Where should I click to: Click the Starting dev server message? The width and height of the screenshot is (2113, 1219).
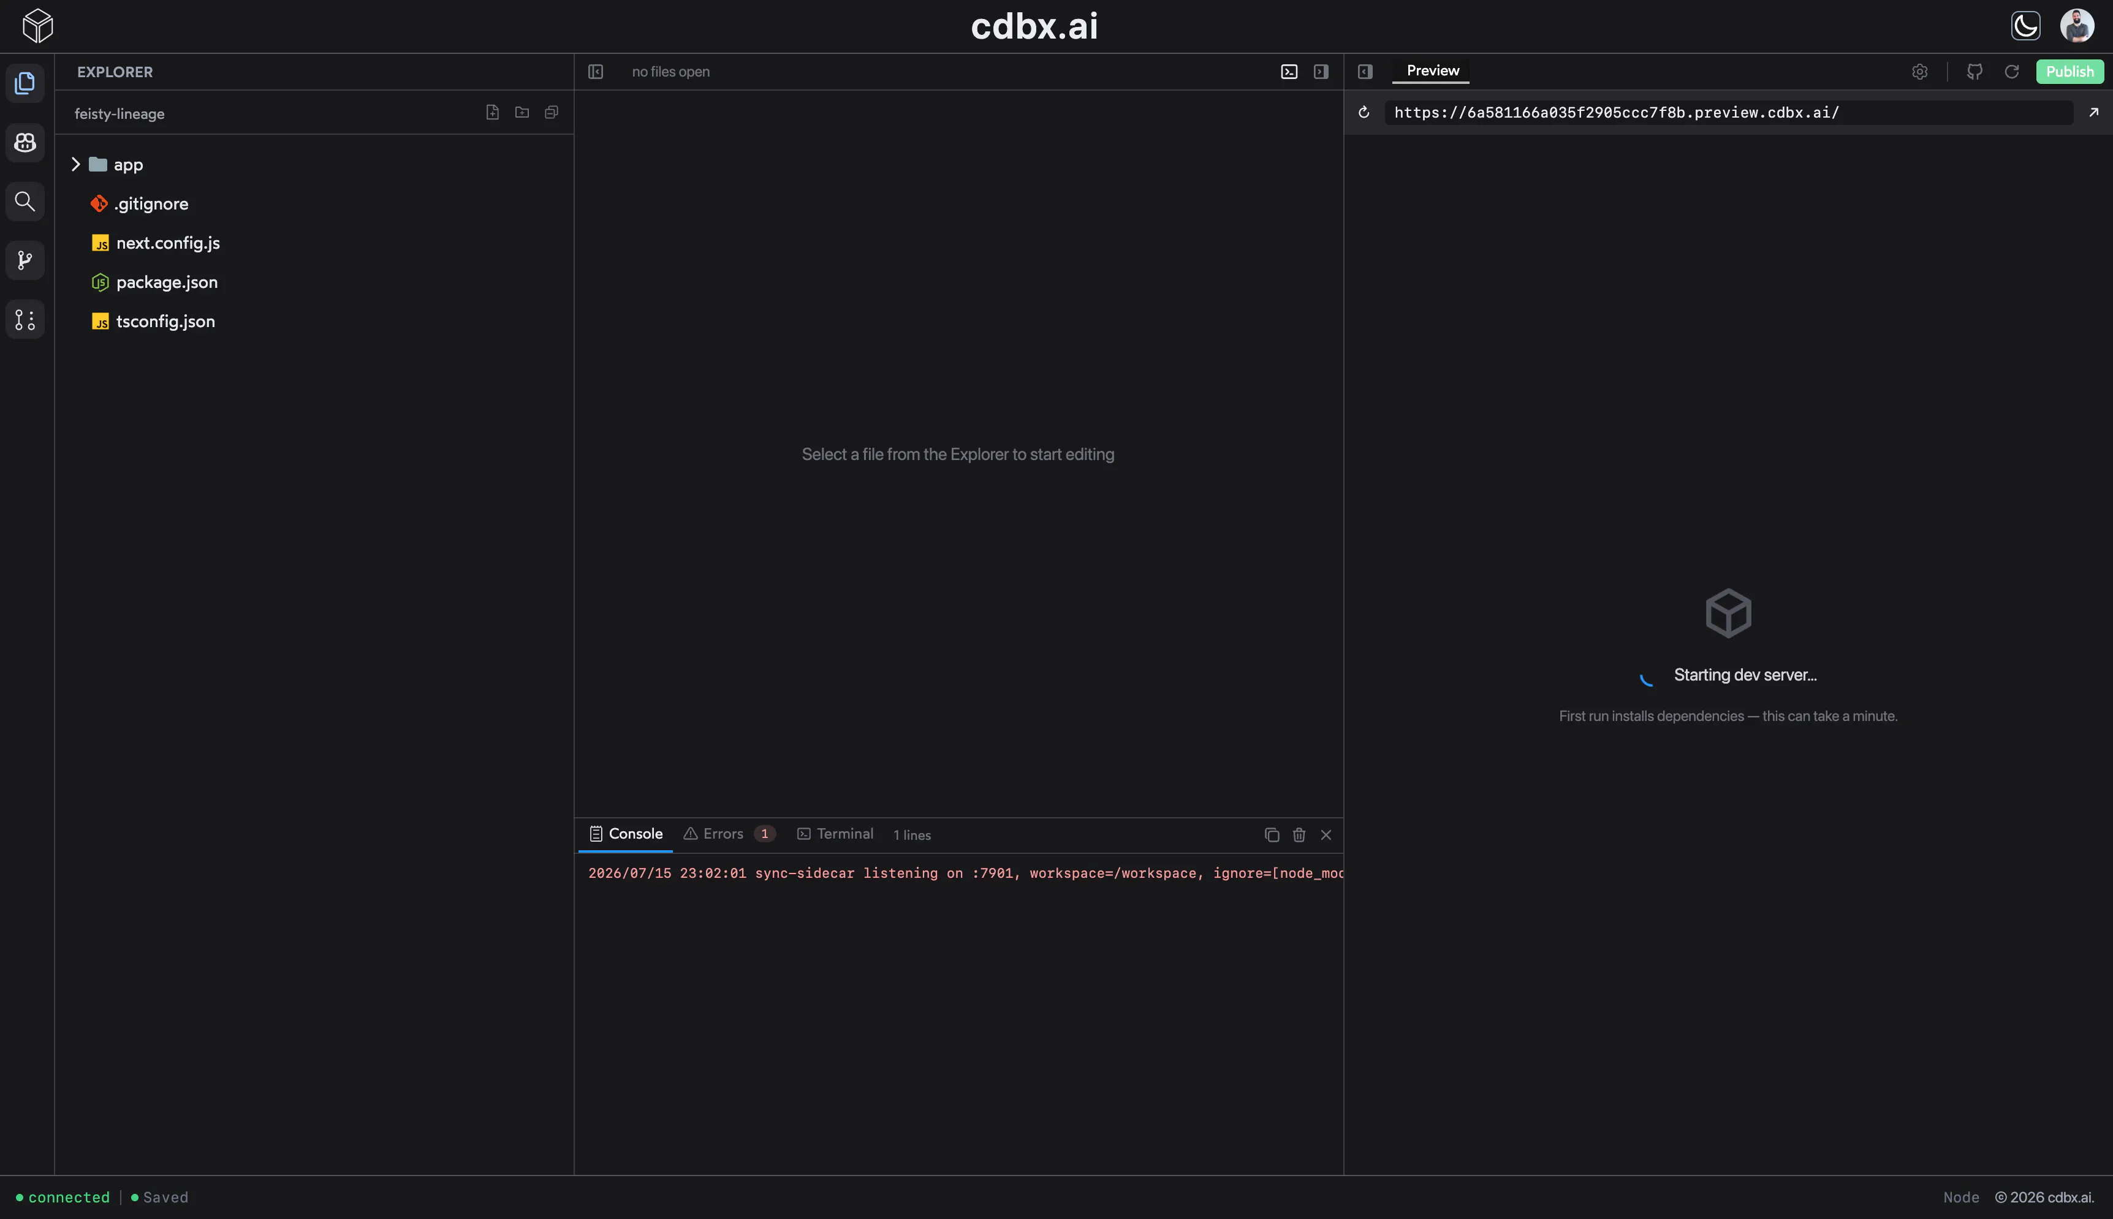tap(1745, 675)
